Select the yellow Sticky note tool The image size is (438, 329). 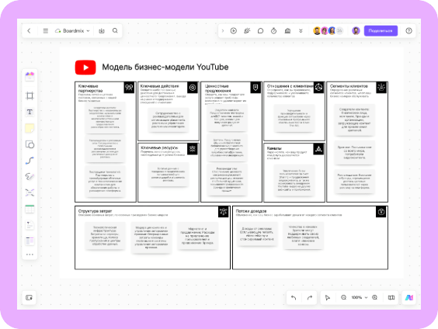(x=30, y=128)
